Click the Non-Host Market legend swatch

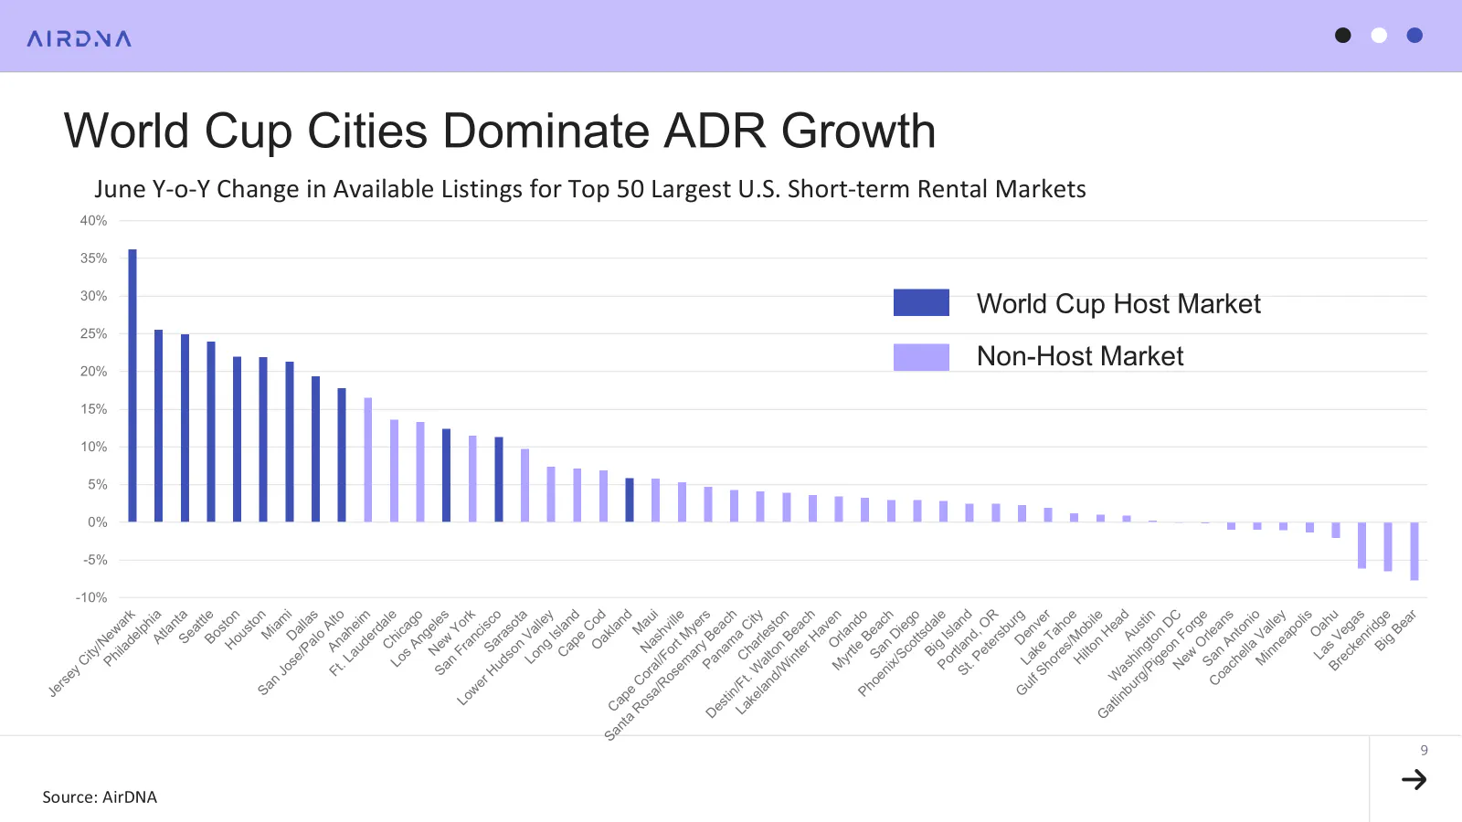(921, 356)
